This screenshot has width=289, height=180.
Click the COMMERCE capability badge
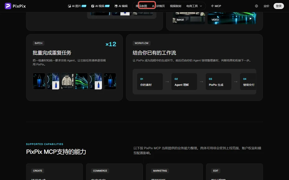(100, 171)
